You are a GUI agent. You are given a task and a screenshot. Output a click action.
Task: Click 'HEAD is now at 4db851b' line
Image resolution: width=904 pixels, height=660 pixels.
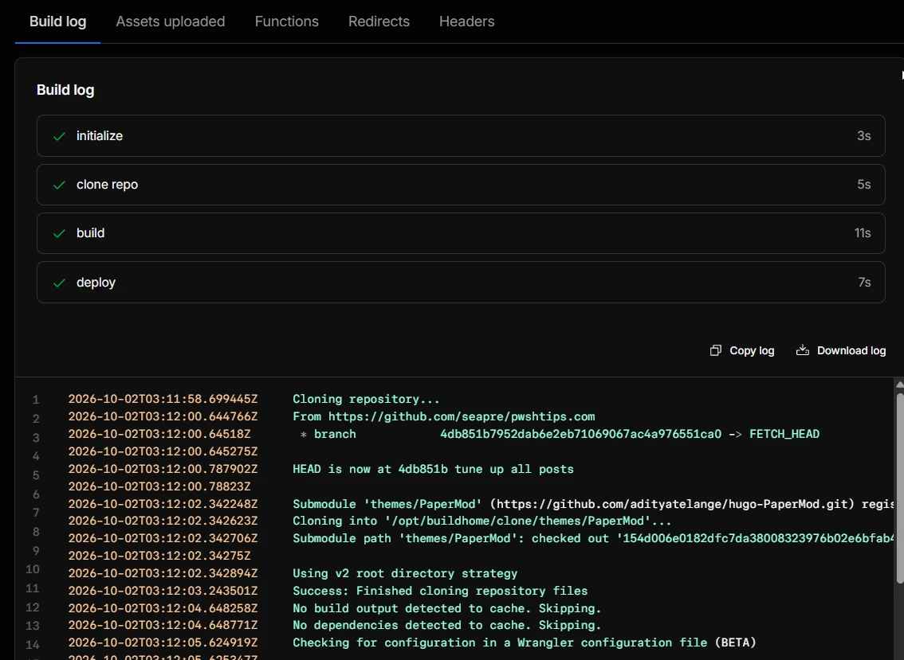(433, 470)
